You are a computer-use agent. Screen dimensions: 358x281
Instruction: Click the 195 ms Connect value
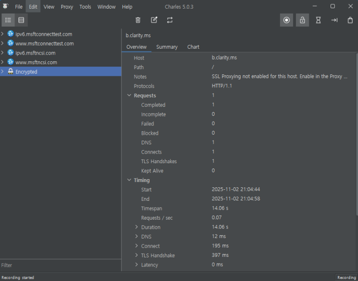(220, 246)
